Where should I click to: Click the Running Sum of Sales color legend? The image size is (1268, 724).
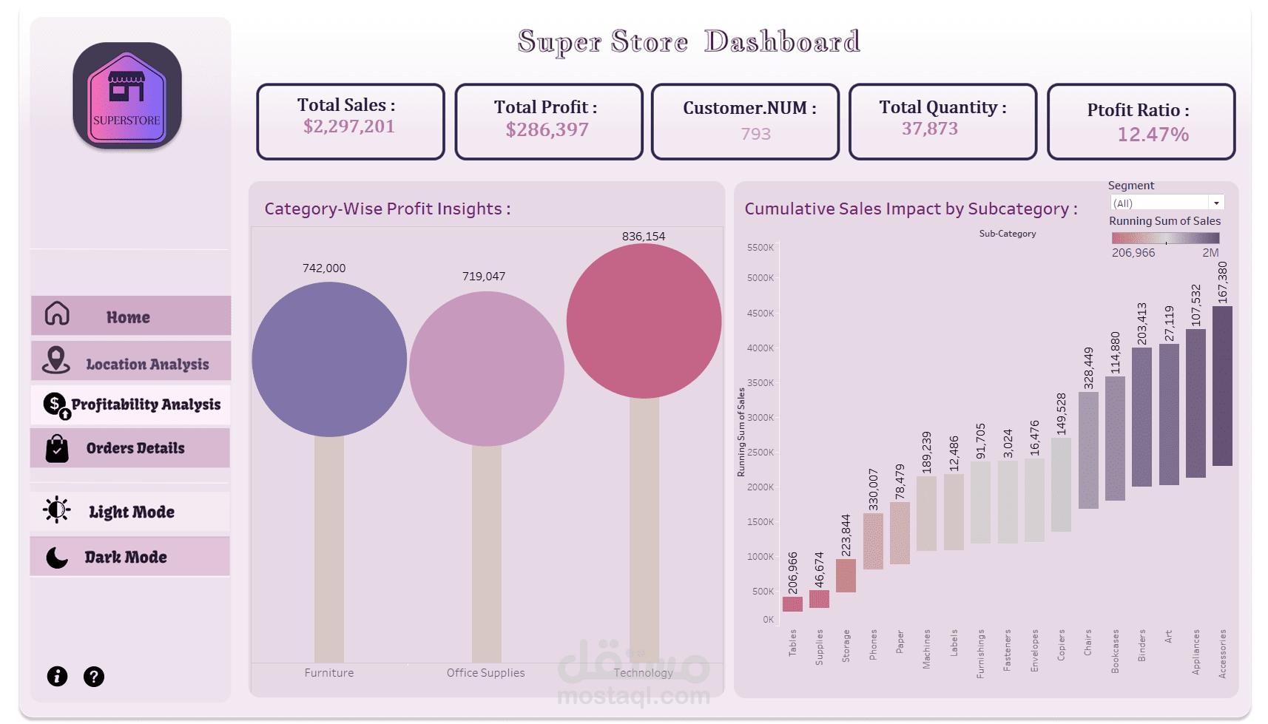tap(1165, 238)
